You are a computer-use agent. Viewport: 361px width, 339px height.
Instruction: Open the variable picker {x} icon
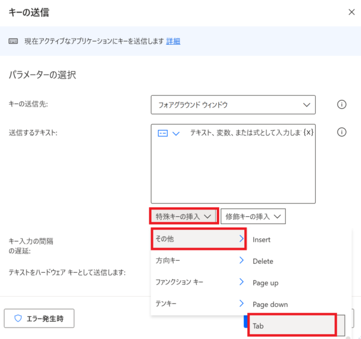tap(309, 132)
